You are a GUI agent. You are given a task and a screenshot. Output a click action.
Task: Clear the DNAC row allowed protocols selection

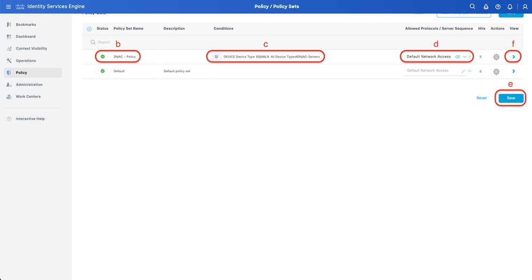pyautogui.click(x=457, y=56)
